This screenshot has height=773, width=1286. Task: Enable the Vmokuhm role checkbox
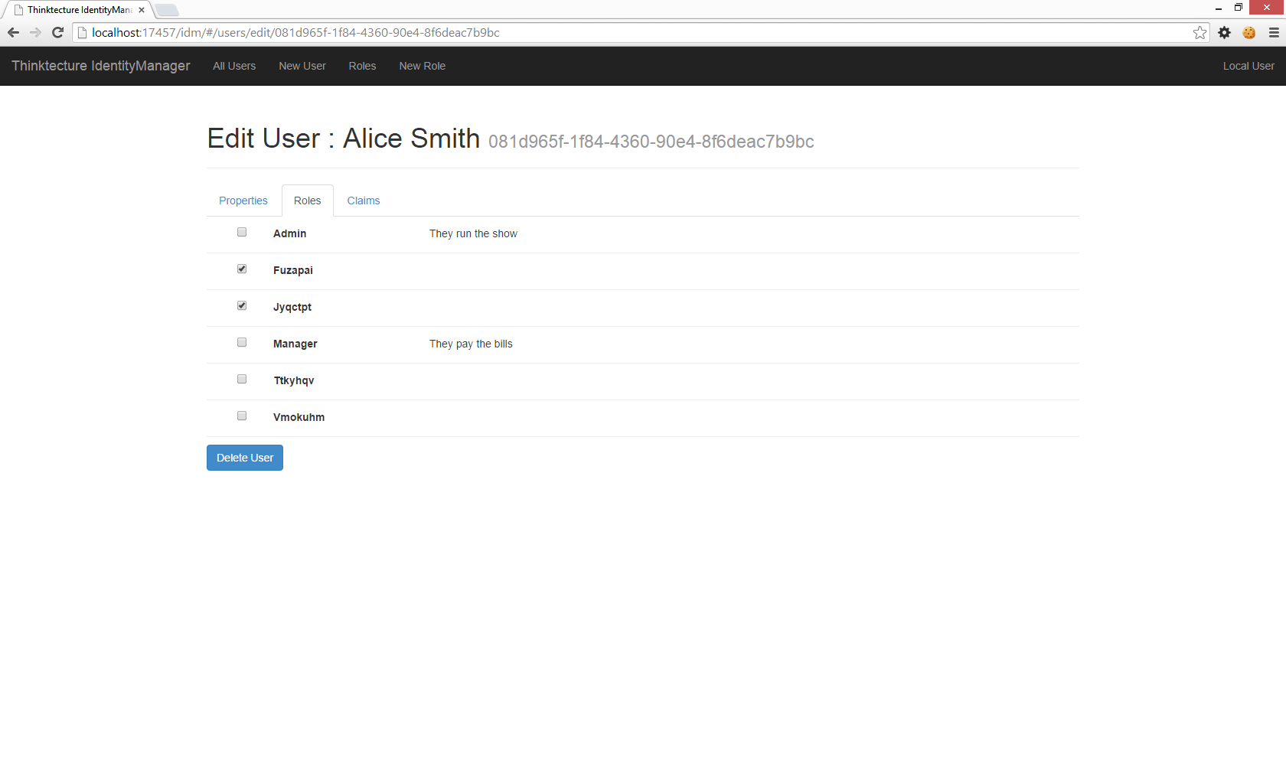(x=242, y=416)
